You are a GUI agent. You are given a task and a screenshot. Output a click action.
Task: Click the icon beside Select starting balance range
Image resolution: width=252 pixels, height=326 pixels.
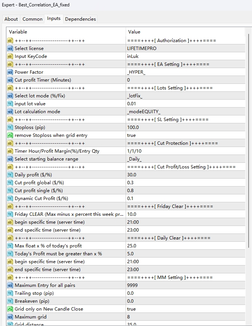point(10,159)
